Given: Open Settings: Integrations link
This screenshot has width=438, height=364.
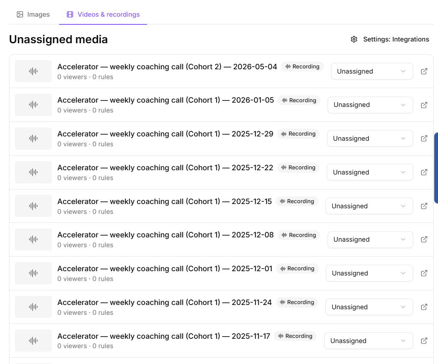Looking at the screenshot, I should tap(390, 39).
